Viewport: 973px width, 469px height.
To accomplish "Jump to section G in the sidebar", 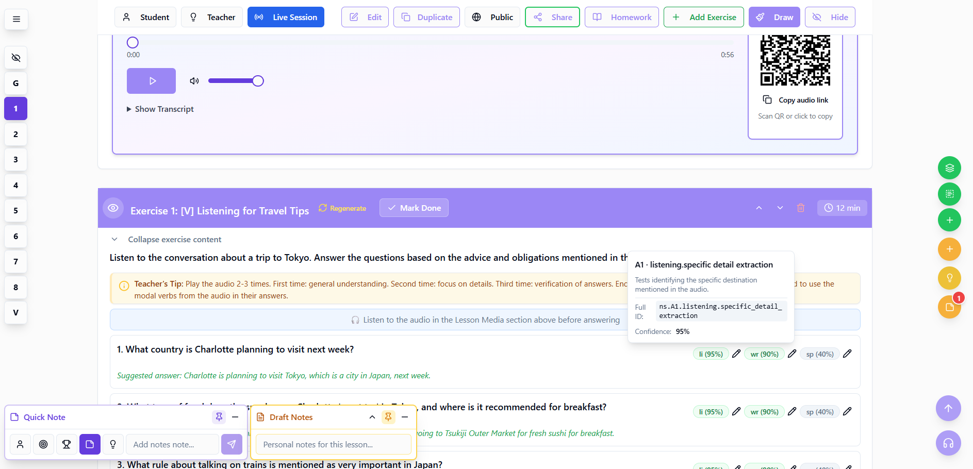I will (x=16, y=83).
